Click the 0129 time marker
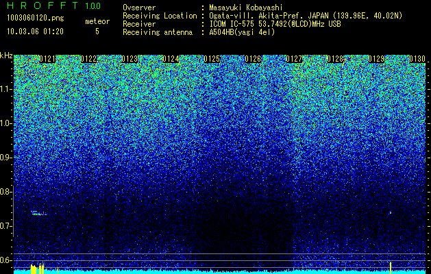The image size is (431, 274). (376, 59)
